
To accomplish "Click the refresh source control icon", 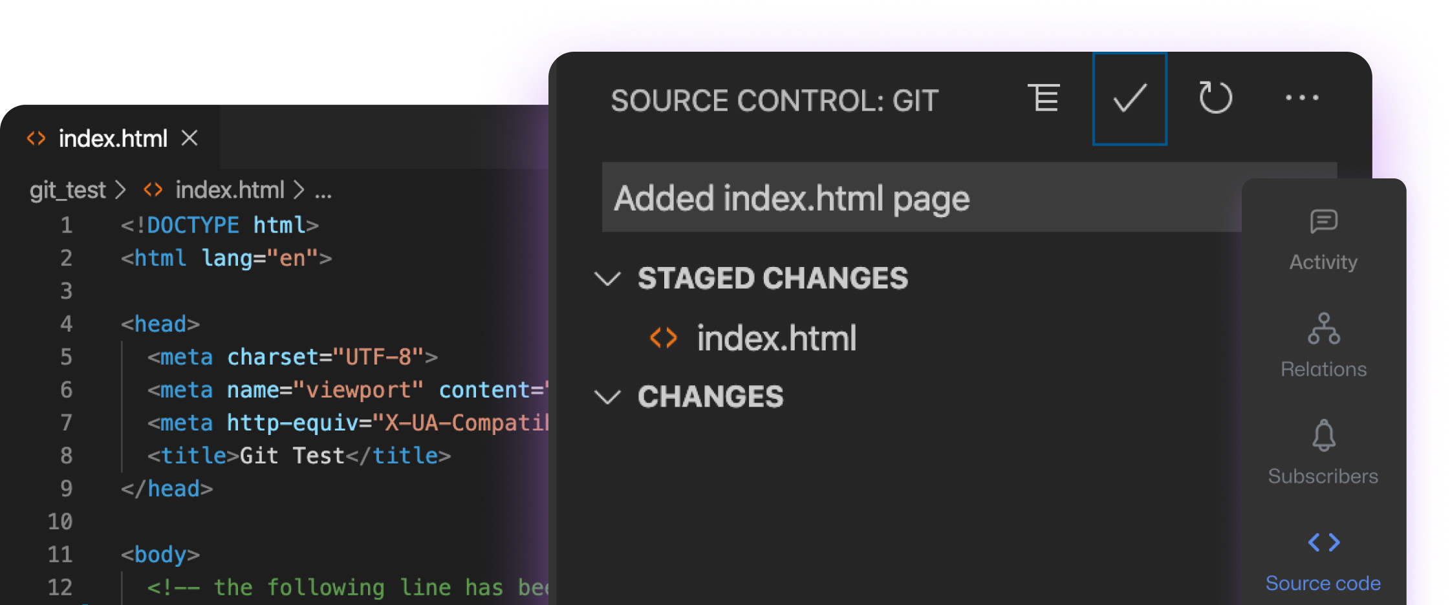I will click(x=1215, y=98).
